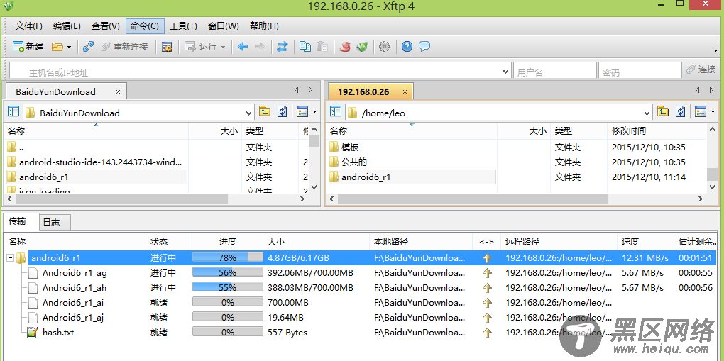The image size is (724, 361).
Task: Expand the /home/leo path dropdown
Action: (647, 113)
